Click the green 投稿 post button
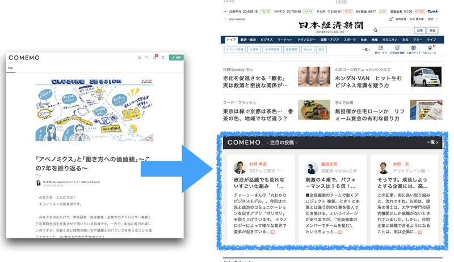 click(x=176, y=58)
